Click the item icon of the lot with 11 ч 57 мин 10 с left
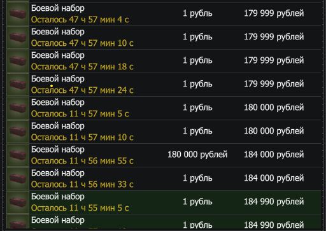The height and width of the screenshot is (231, 326). (18, 132)
